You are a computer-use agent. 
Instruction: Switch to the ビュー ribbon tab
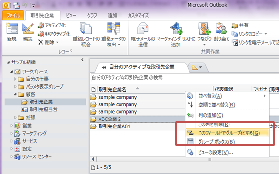71,16
